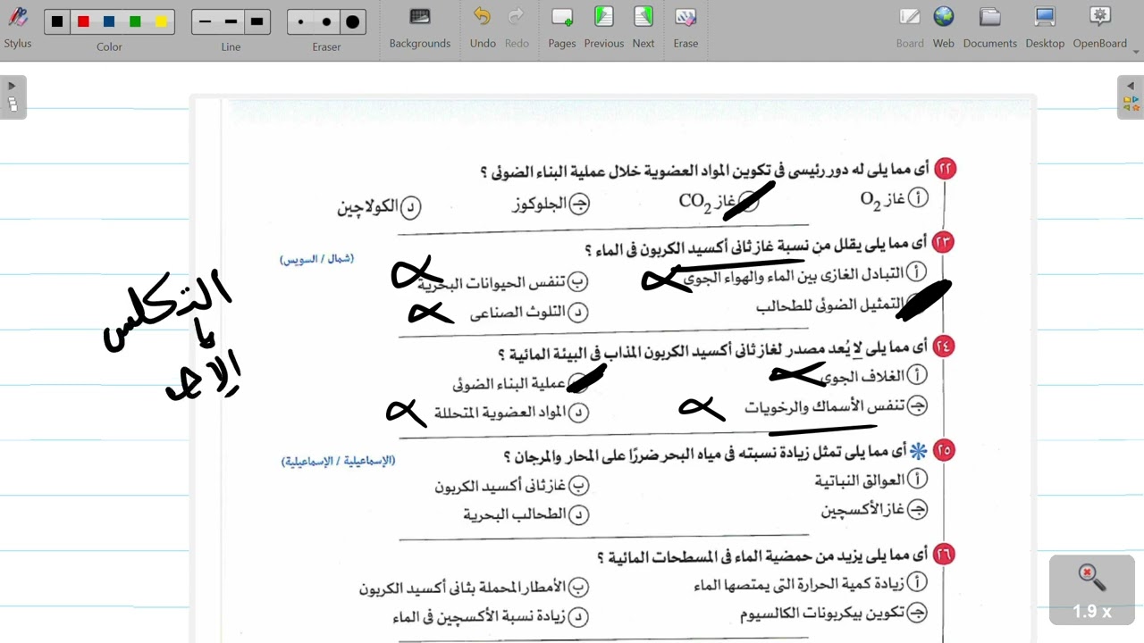This screenshot has width=1144, height=643.
Task: Expand the right side panel tab
Action: pyautogui.click(x=1131, y=96)
